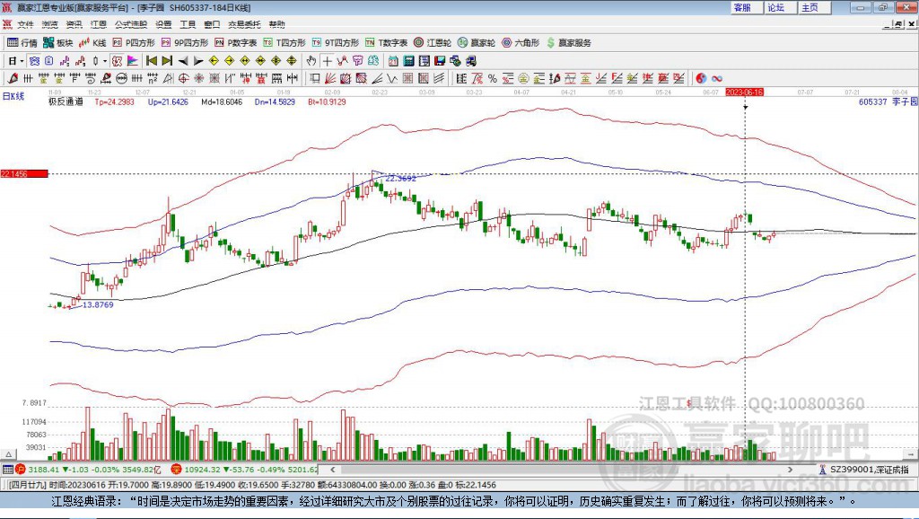Open the 江恩轮 Gann wheel

pos(433,43)
